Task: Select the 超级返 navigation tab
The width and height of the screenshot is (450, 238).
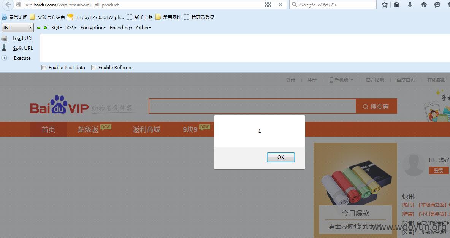Action: (88, 129)
